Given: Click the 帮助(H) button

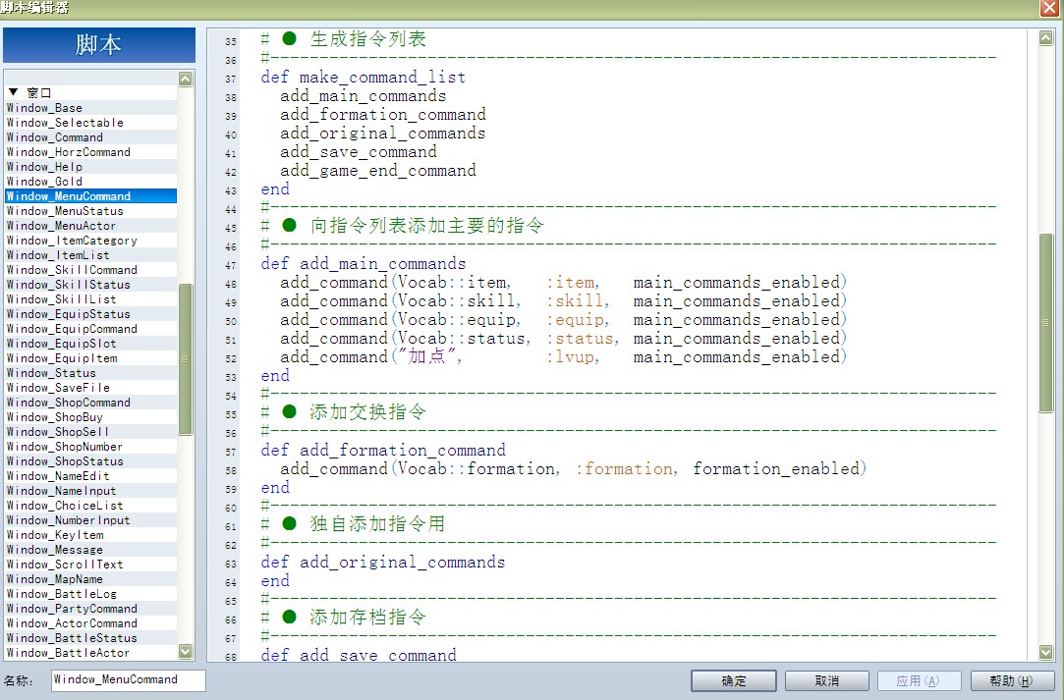Looking at the screenshot, I should 1012,680.
